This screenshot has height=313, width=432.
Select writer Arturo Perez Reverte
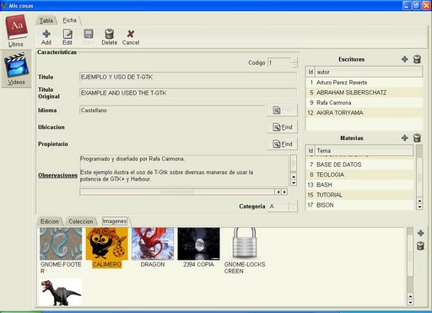364,83
